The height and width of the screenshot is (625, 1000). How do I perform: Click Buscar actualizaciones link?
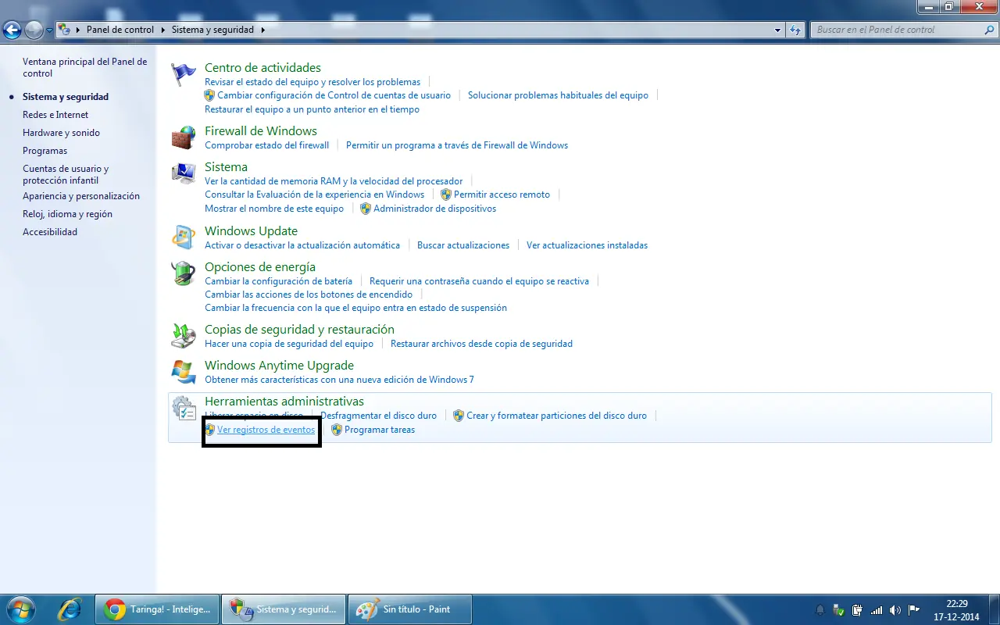(x=463, y=245)
